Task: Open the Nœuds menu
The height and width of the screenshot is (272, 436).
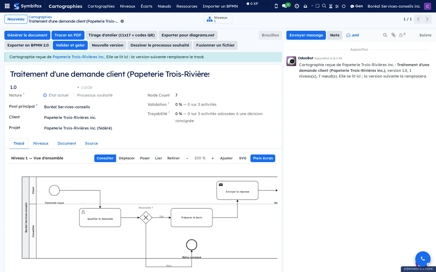Action: (164, 6)
